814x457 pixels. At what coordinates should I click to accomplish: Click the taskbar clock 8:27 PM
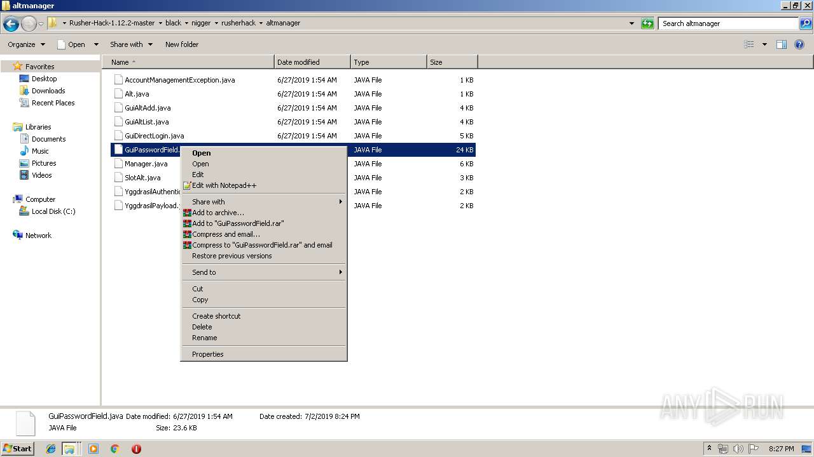coord(781,449)
